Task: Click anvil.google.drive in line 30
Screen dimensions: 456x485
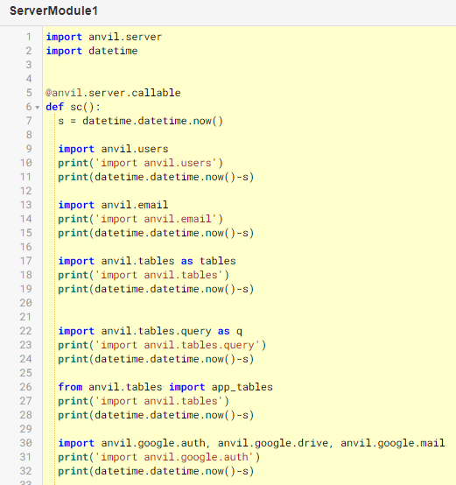Action: pos(273,443)
